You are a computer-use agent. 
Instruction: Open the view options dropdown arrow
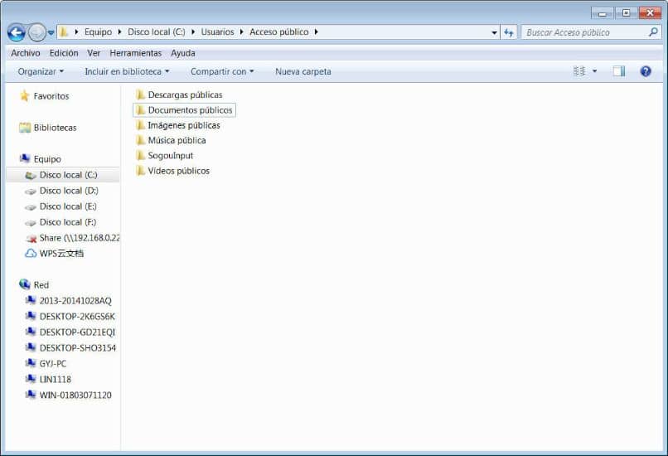click(595, 71)
